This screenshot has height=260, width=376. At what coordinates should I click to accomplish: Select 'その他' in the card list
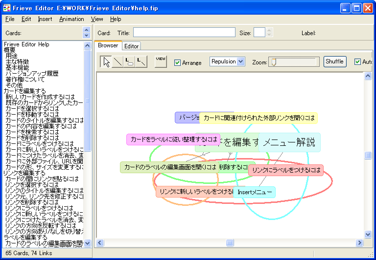tap(14, 85)
